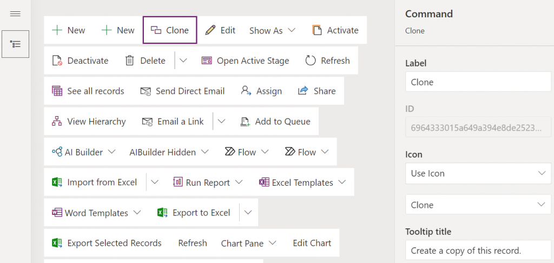This screenshot has width=554, height=263.
Task: Pick the View Hierarchy command
Action: point(89,122)
